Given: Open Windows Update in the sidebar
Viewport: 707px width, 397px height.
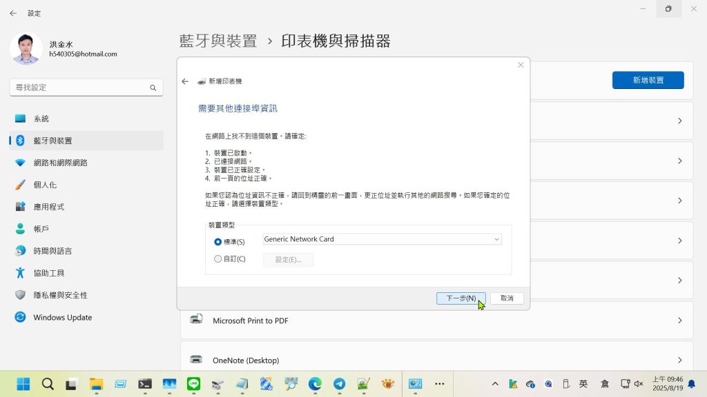Looking at the screenshot, I should (62, 317).
